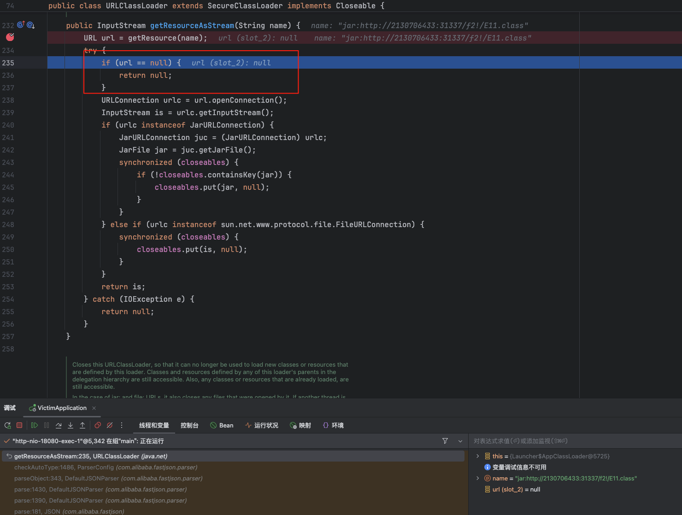Expand the 'this' variable node
The width and height of the screenshot is (682, 515).
[x=478, y=456]
